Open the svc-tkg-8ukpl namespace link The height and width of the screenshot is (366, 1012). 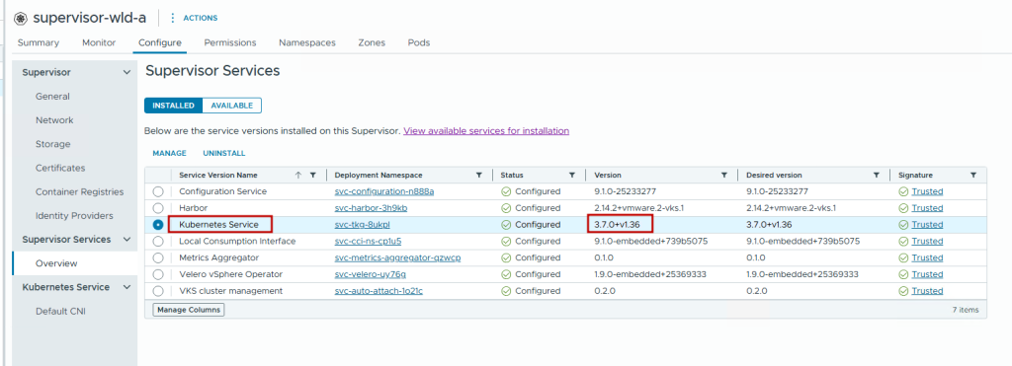[x=362, y=225]
